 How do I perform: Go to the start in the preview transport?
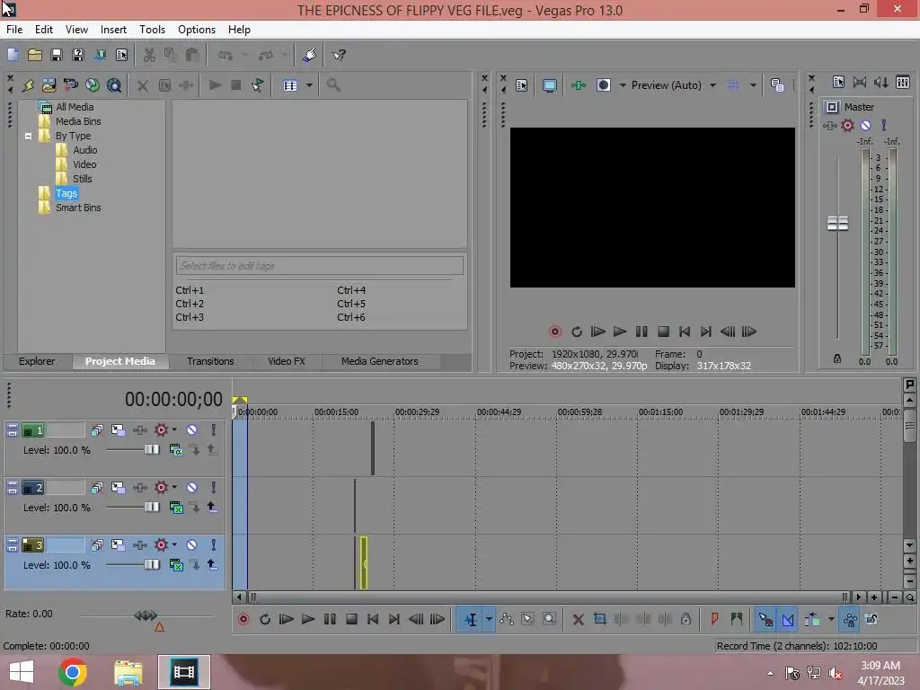(684, 332)
